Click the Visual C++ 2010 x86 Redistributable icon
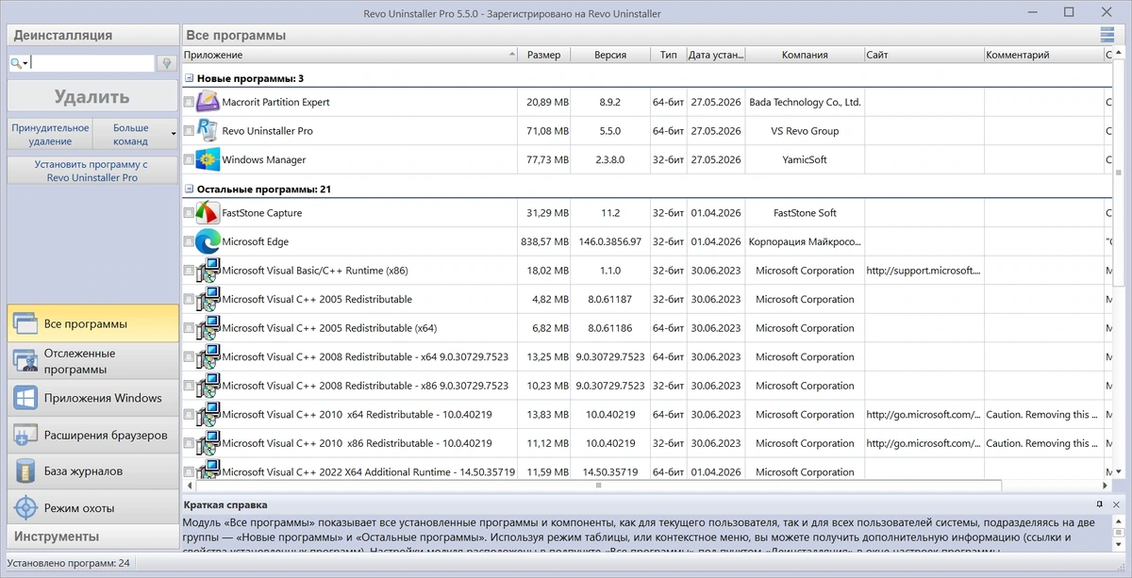This screenshot has height=578, width=1132. tap(208, 443)
